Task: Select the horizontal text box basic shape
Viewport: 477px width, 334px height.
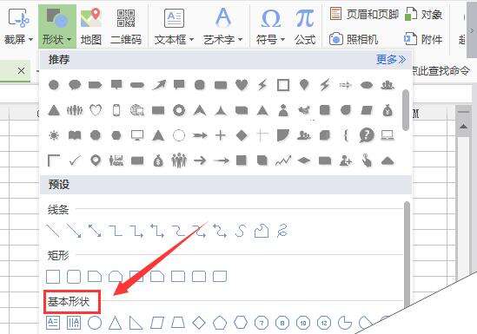Action: pos(53,323)
